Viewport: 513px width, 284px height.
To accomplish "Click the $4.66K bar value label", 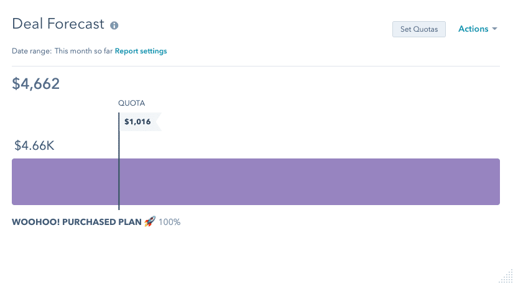I will coord(34,145).
